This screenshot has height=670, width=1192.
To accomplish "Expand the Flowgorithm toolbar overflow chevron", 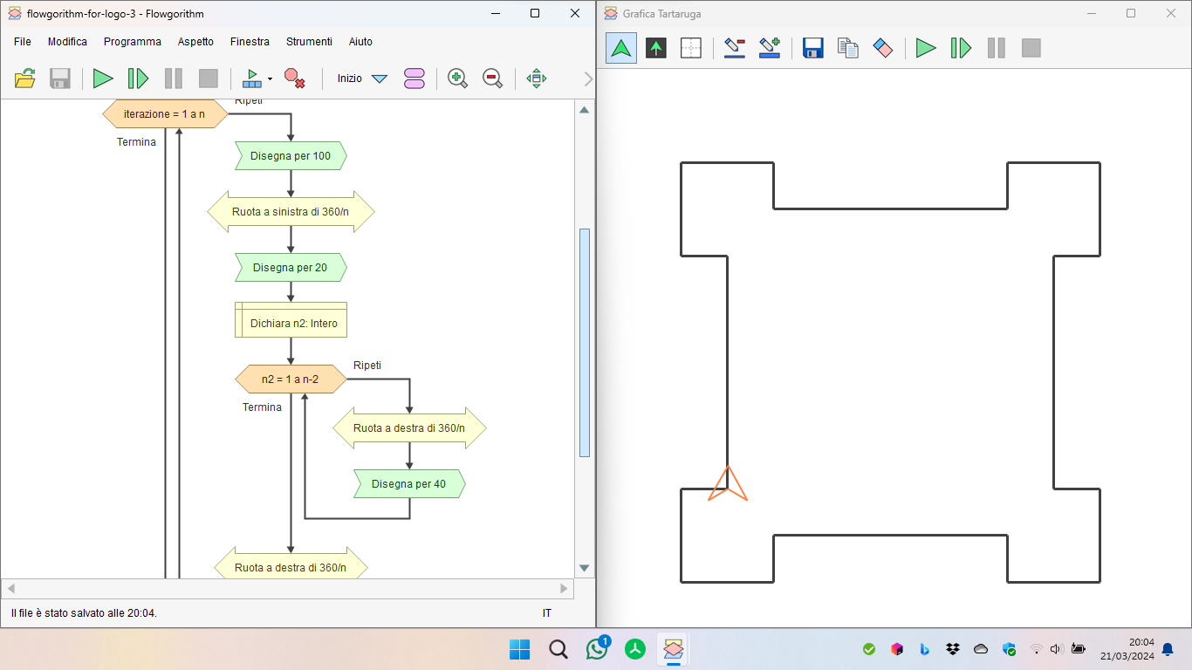I will click(x=588, y=79).
